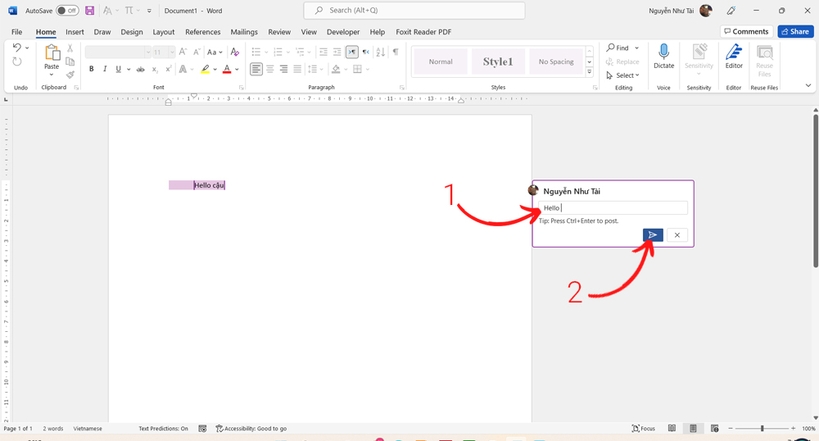819x441 pixels.
Task: Switch to Web Layout view
Action: coord(714,429)
